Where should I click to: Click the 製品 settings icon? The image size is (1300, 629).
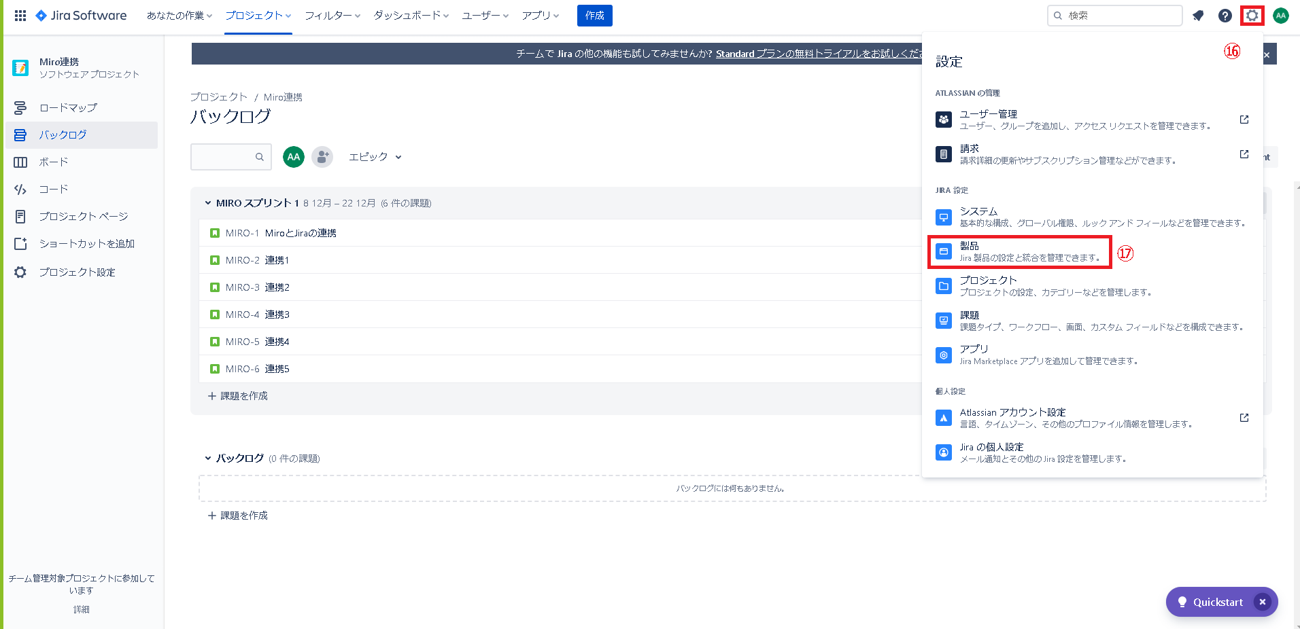click(x=944, y=252)
